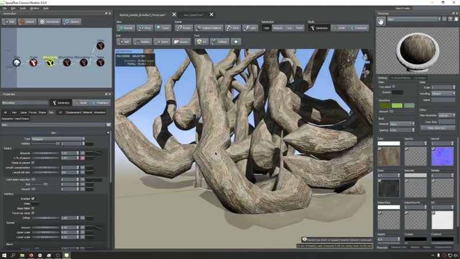The height and width of the screenshot is (259, 460).
Task: Select Freehand mode in Properties panel
Action: (100, 103)
